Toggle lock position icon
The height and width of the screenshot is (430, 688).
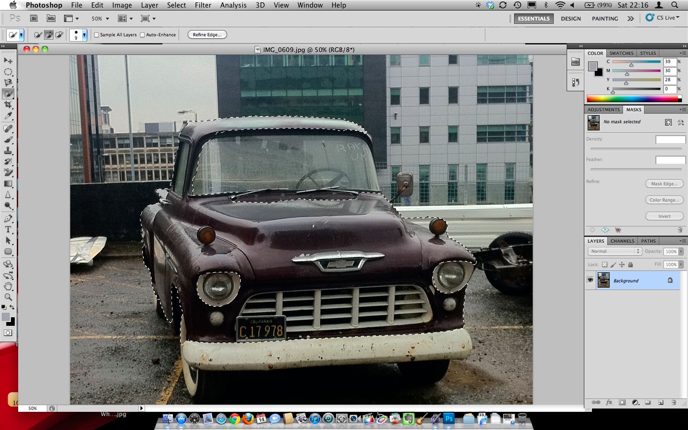(622, 265)
